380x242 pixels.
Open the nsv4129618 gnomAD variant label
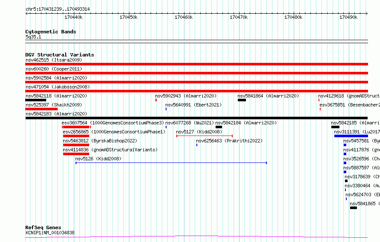(349, 96)
